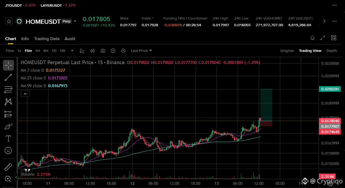The width and height of the screenshot is (345, 188).
Task: Open the Audit tab
Action: tap(70, 39)
